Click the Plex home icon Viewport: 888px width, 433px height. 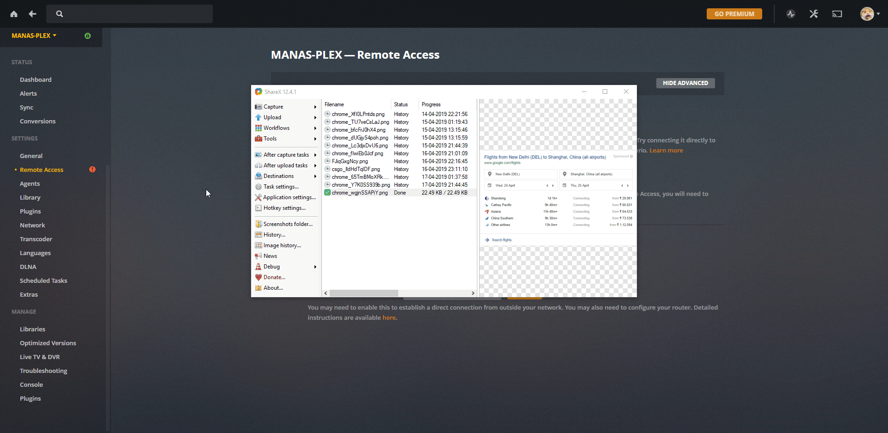pyautogui.click(x=14, y=14)
